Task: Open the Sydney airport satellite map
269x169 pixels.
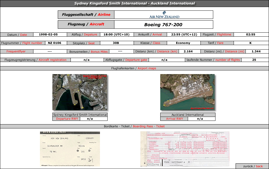Action: pos(80,92)
